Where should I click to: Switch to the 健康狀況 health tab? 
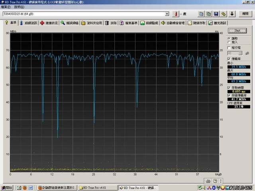tap(49, 23)
